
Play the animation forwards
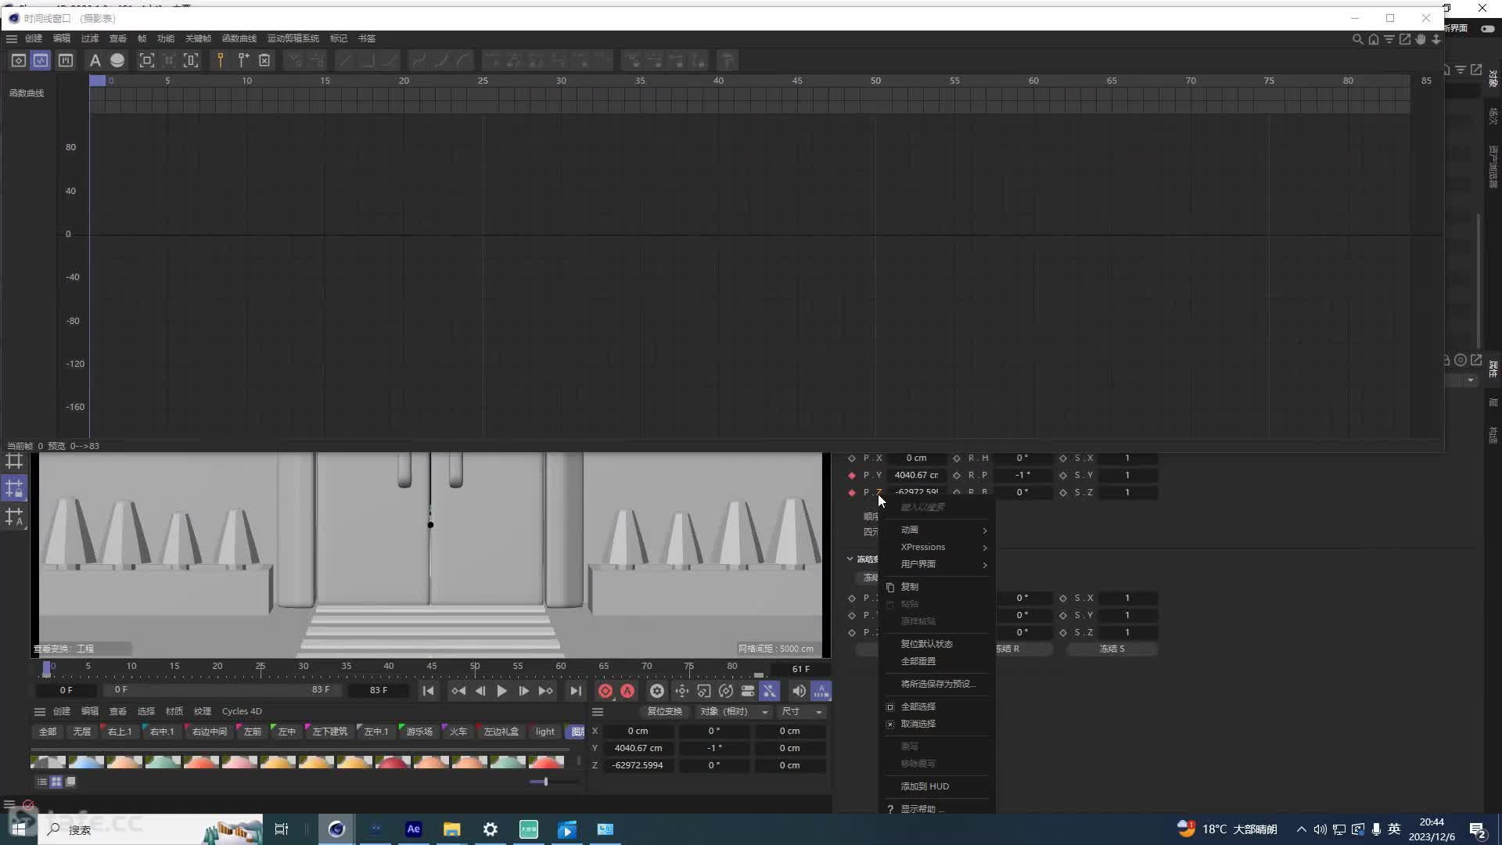[x=501, y=691]
